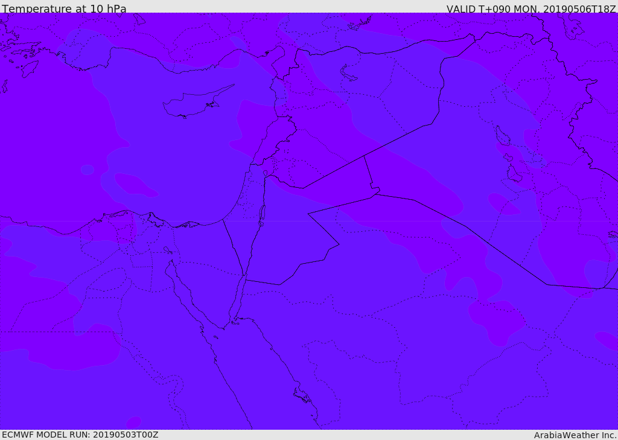Select the VALID T+090 timestamp label
618x440 pixels.
click(531, 9)
